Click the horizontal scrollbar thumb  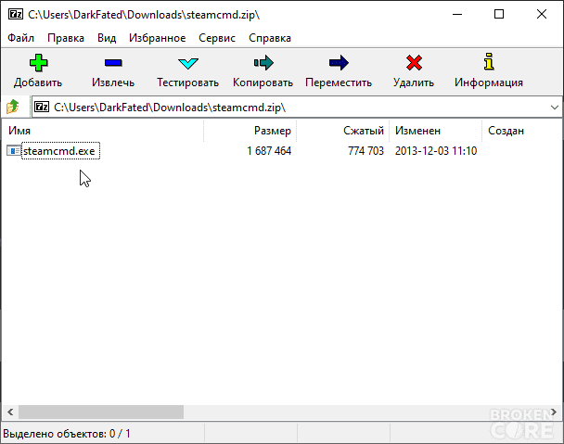click(101, 412)
